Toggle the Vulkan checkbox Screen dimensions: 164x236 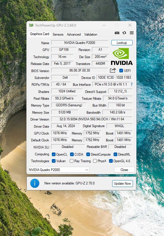point(54,161)
